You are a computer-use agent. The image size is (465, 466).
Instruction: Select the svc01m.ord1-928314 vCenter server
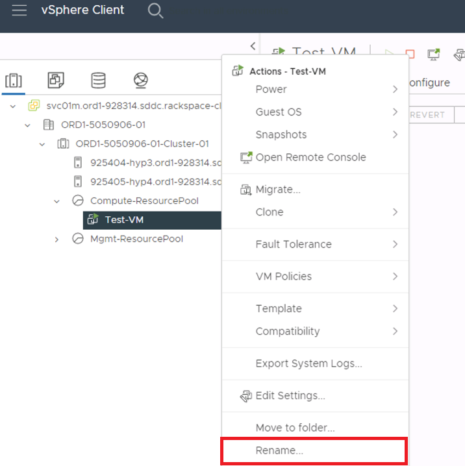(x=134, y=106)
